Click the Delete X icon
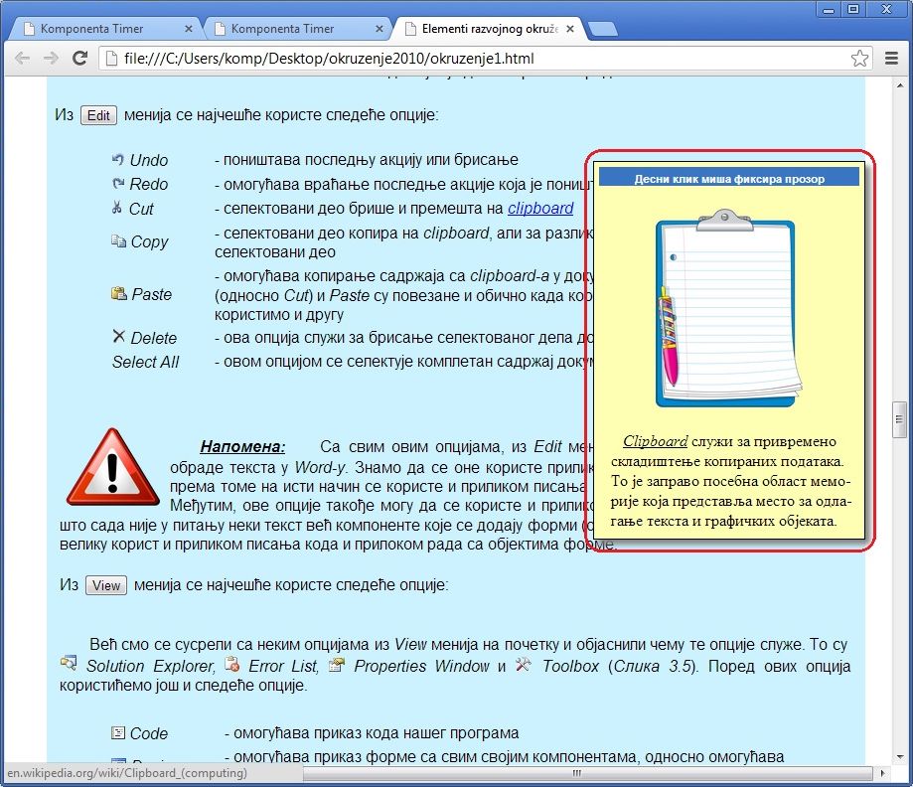 click(118, 337)
